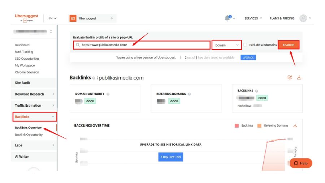Go to SEO Opportunities

[27, 59]
